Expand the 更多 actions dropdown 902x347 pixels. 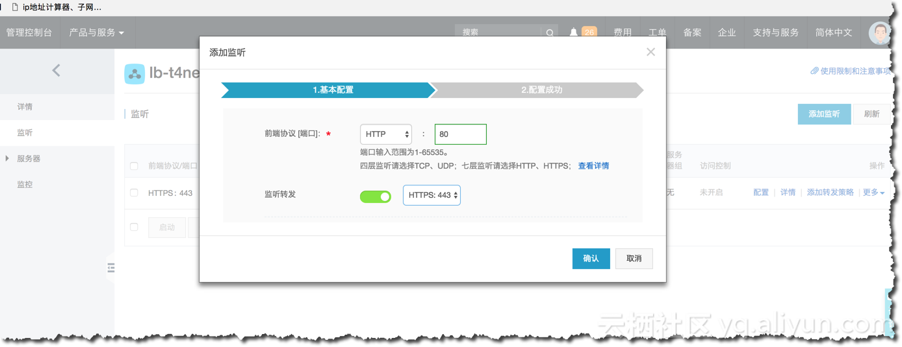tap(873, 193)
